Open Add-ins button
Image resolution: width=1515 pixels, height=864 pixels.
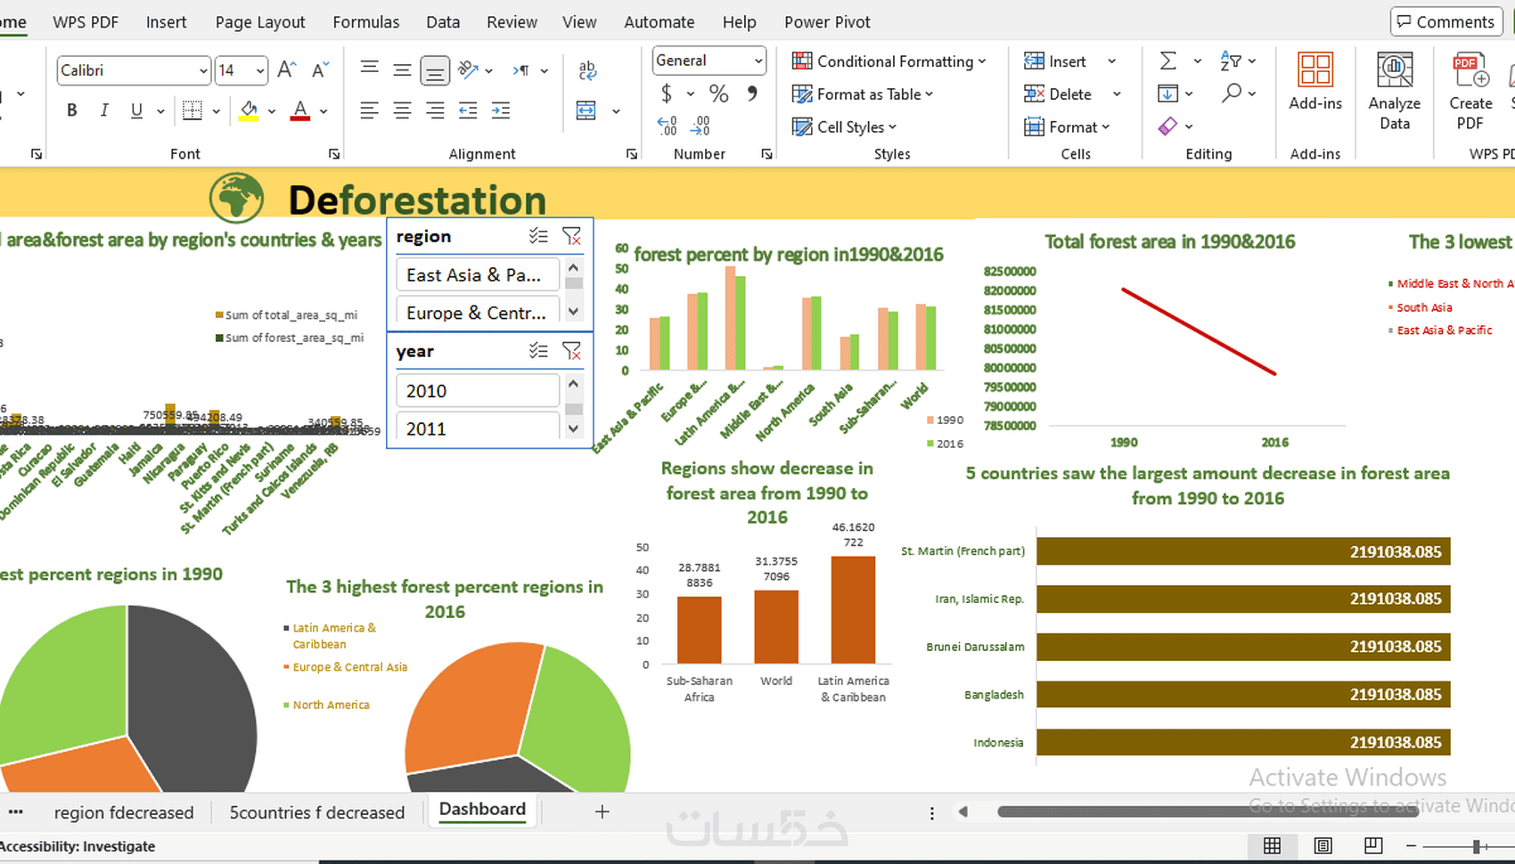[1315, 81]
